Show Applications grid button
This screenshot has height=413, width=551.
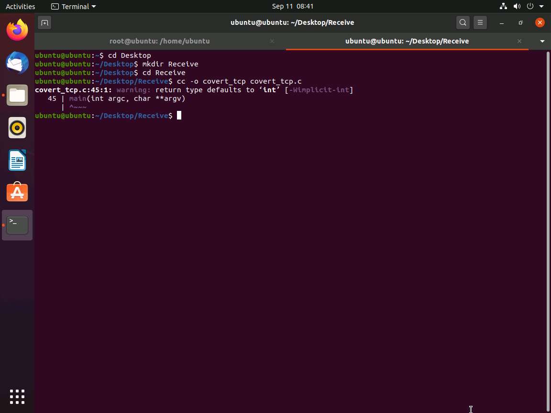coord(17,396)
